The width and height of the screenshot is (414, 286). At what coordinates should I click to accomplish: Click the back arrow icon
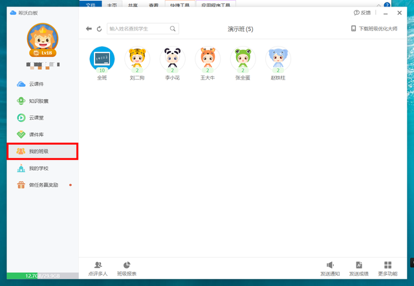pos(89,28)
